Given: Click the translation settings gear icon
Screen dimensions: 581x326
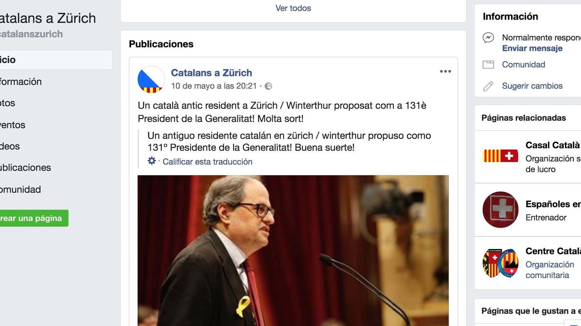Looking at the screenshot, I should click(151, 161).
